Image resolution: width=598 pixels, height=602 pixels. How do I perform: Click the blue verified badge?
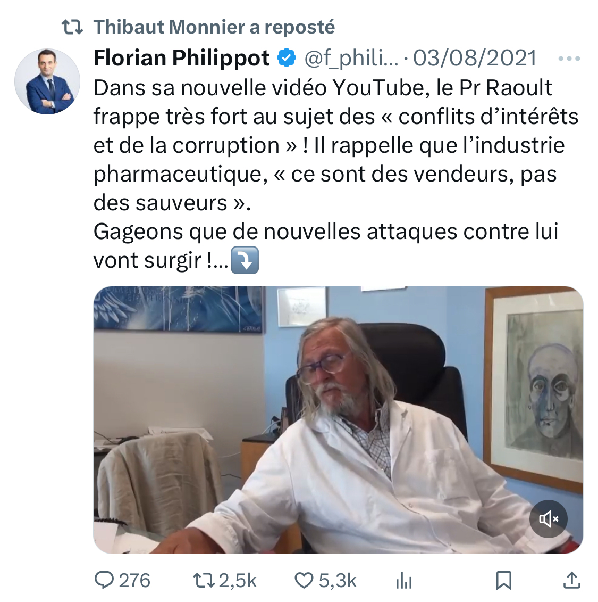(287, 58)
